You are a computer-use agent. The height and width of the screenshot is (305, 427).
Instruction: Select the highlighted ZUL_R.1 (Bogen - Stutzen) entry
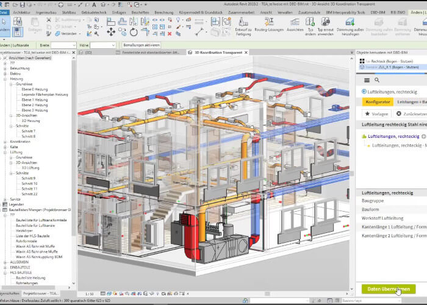(392, 67)
